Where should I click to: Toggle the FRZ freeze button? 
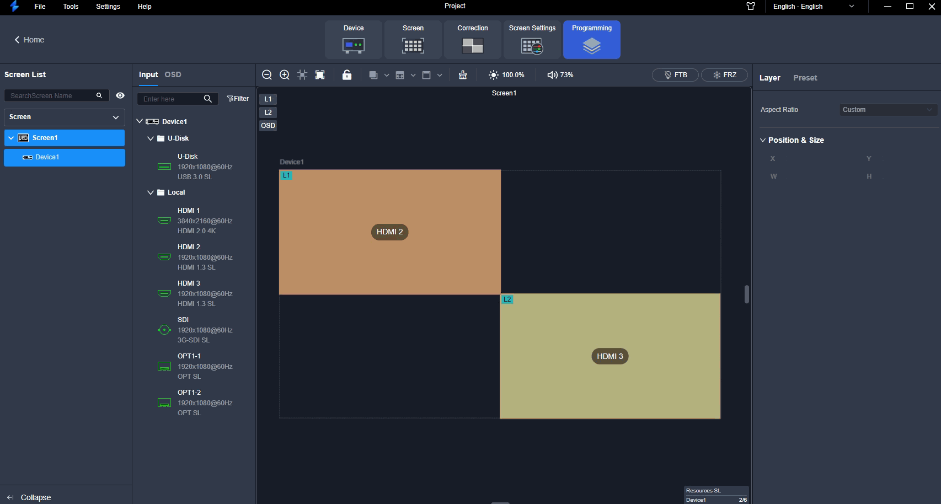(x=724, y=75)
